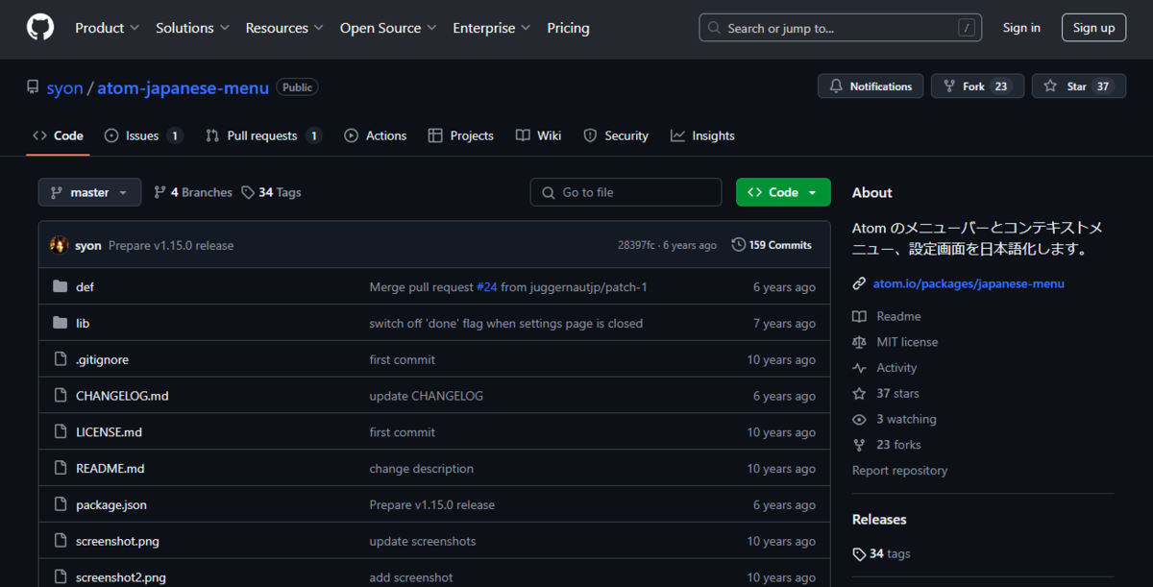Click the file icon for screenshot.png

pos(60,542)
